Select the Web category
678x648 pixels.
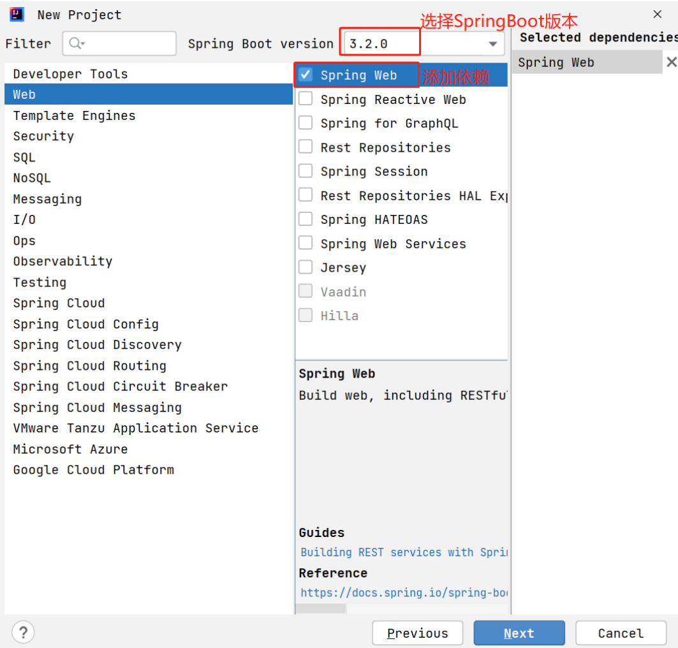pyautogui.click(x=149, y=94)
